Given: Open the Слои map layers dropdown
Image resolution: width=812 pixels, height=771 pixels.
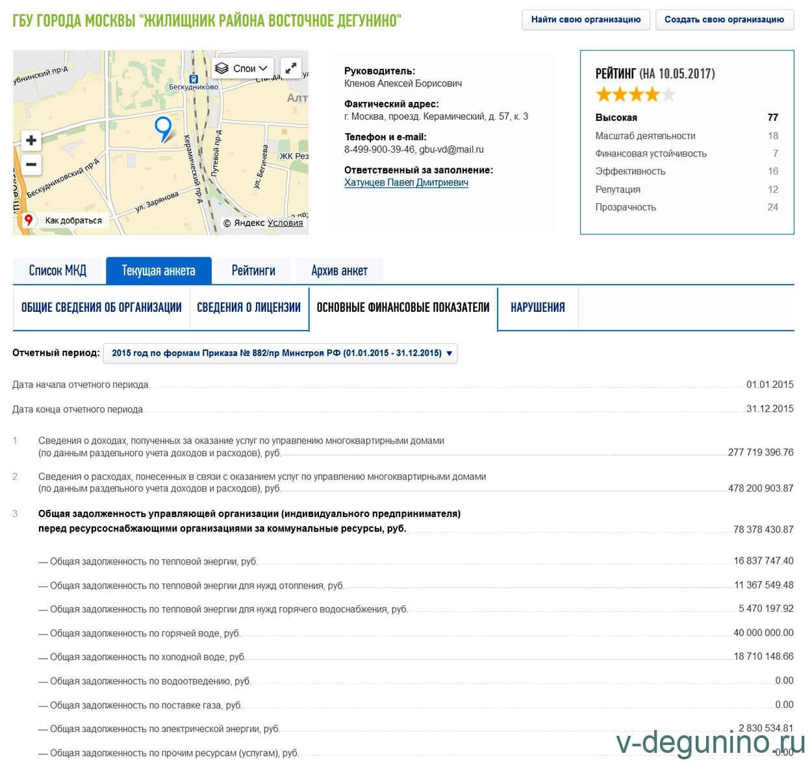Looking at the screenshot, I should click(x=242, y=68).
